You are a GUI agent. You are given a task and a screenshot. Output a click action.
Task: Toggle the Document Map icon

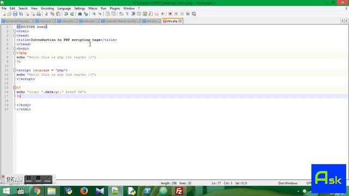(x=145, y=14)
